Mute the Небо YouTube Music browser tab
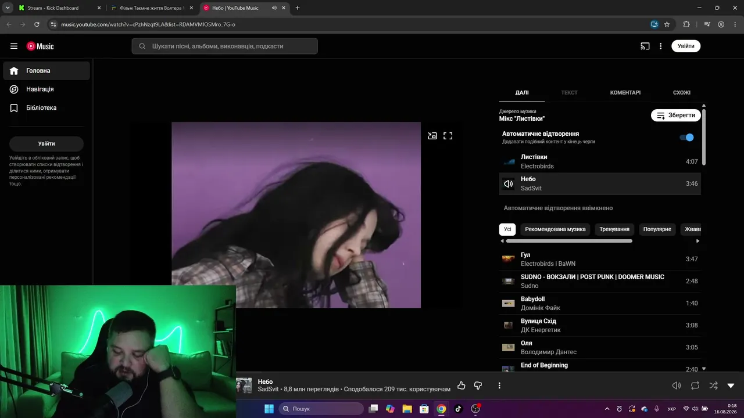Screen dimensions: 744x418 [x=274, y=8]
